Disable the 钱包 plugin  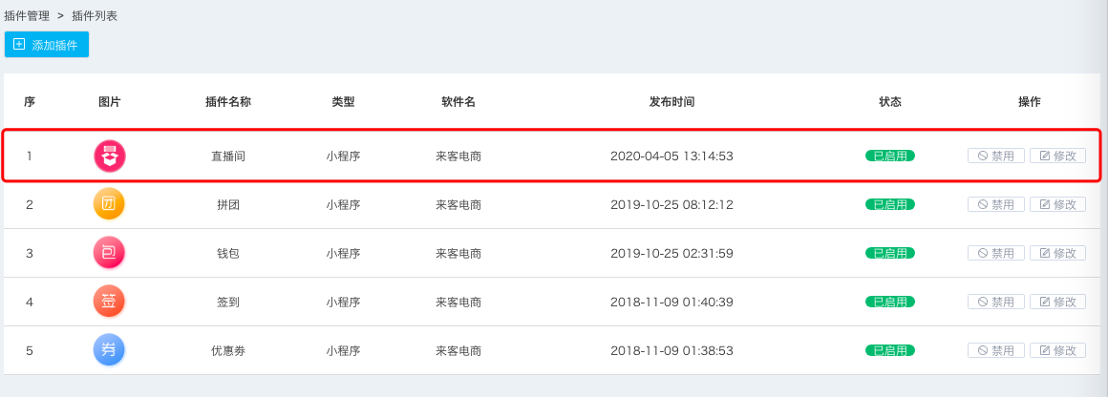click(x=996, y=253)
